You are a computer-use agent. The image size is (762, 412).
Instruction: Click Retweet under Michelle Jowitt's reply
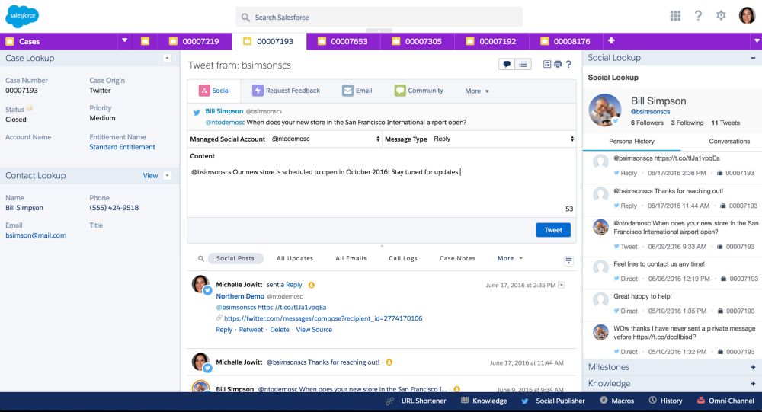click(251, 330)
